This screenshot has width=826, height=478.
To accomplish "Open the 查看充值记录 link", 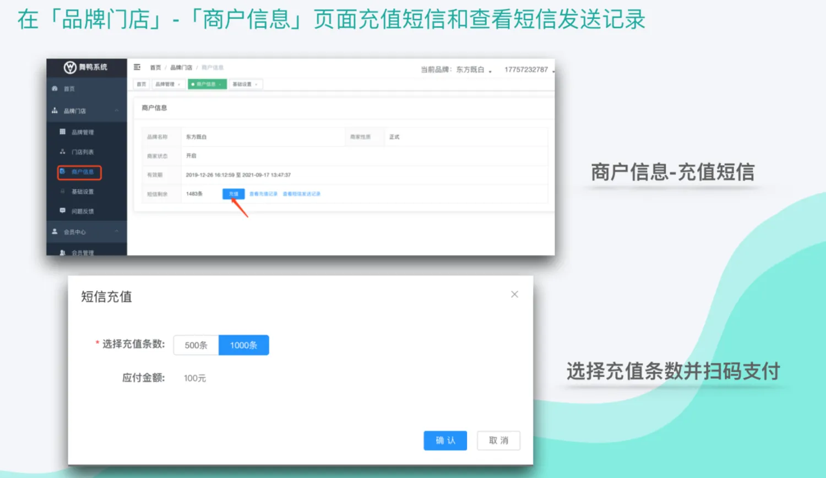I will pyautogui.click(x=263, y=194).
